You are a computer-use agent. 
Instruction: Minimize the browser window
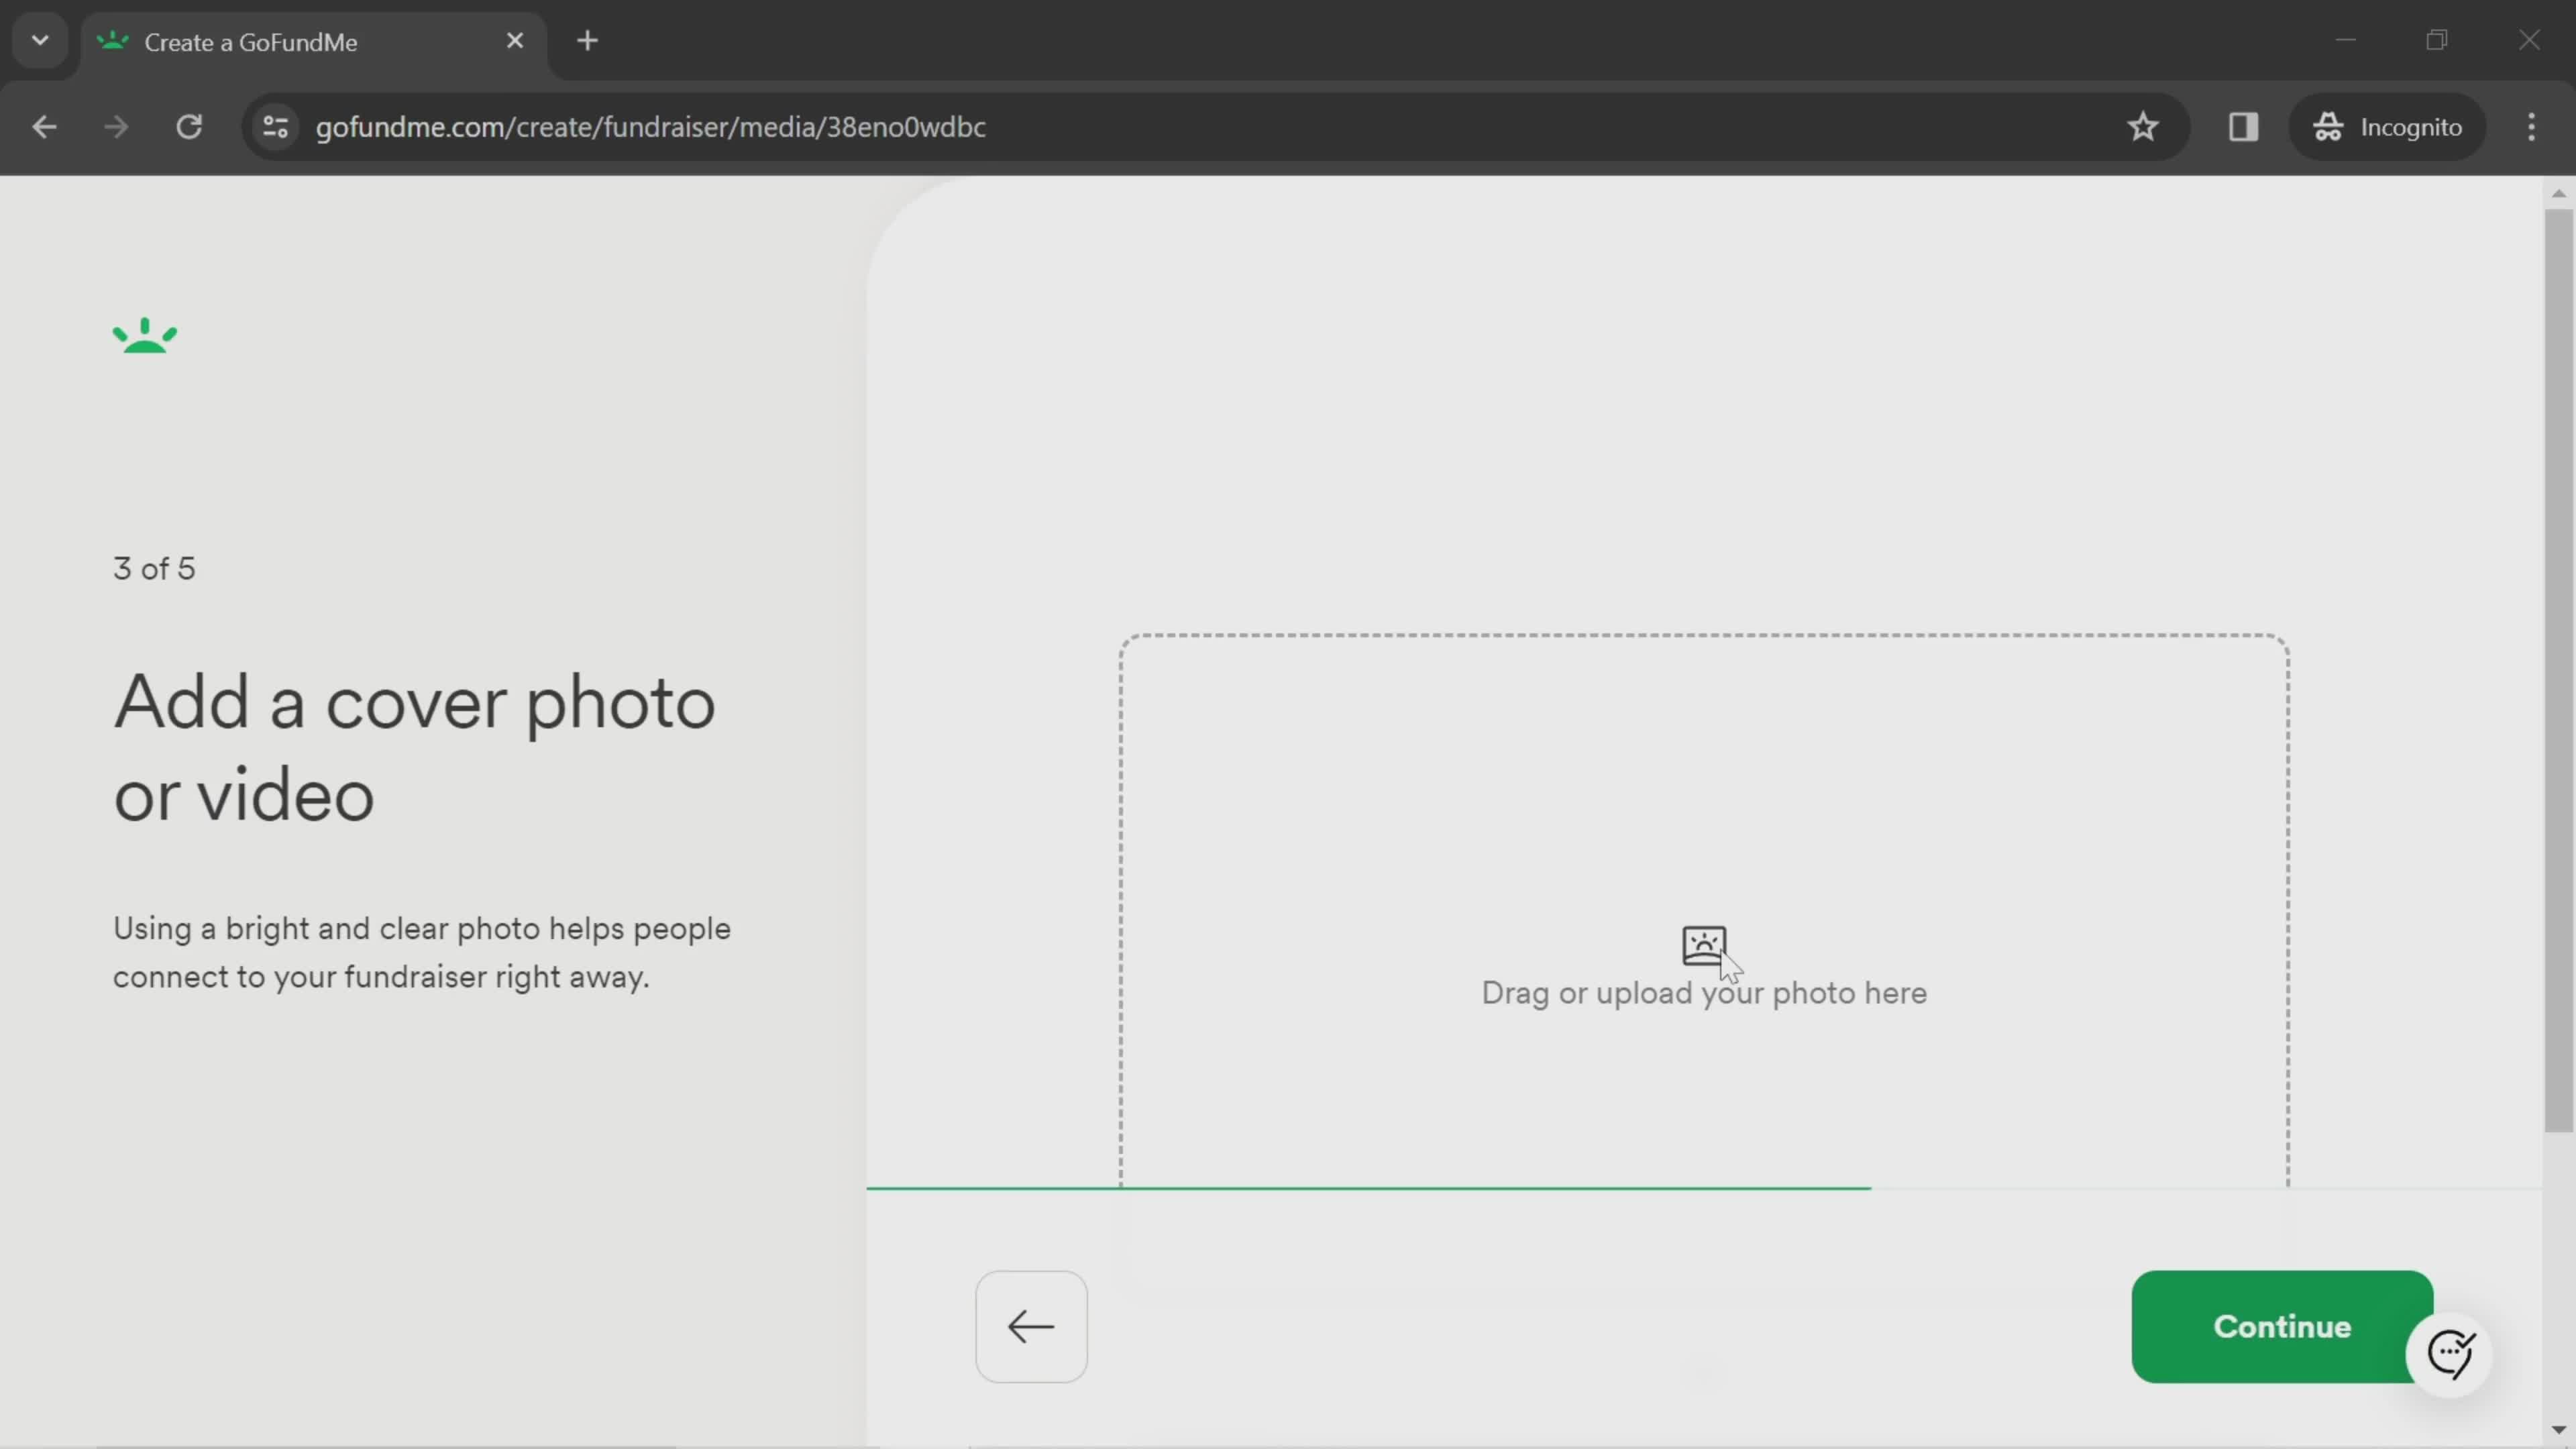tap(2346, 40)
